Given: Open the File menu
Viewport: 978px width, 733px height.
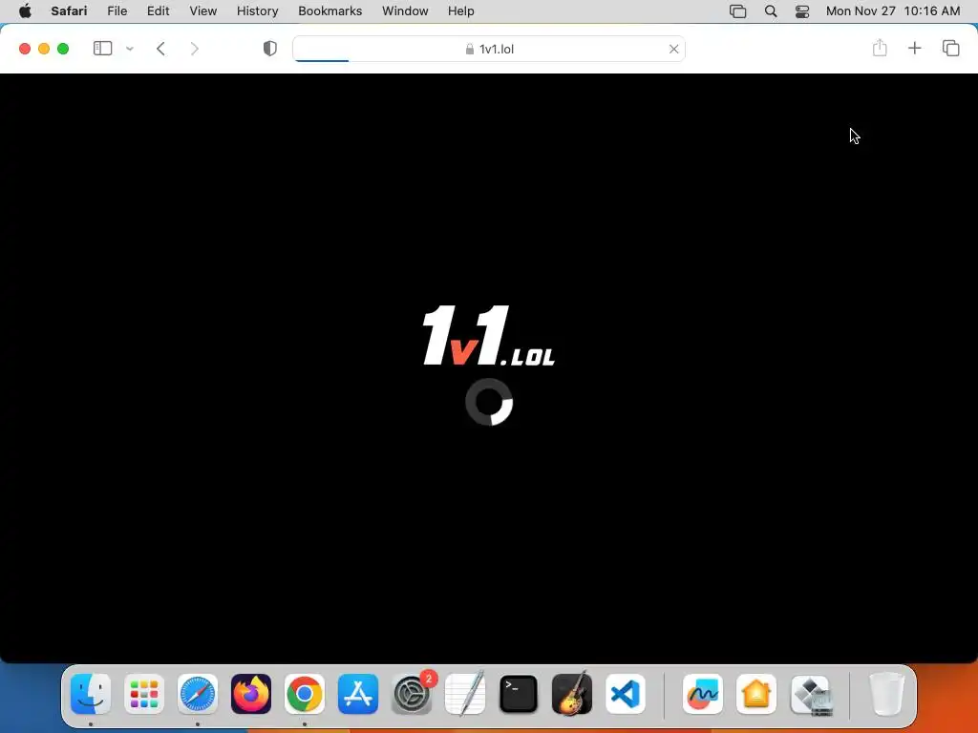Looking at the screenshot, I should point(117,11).
